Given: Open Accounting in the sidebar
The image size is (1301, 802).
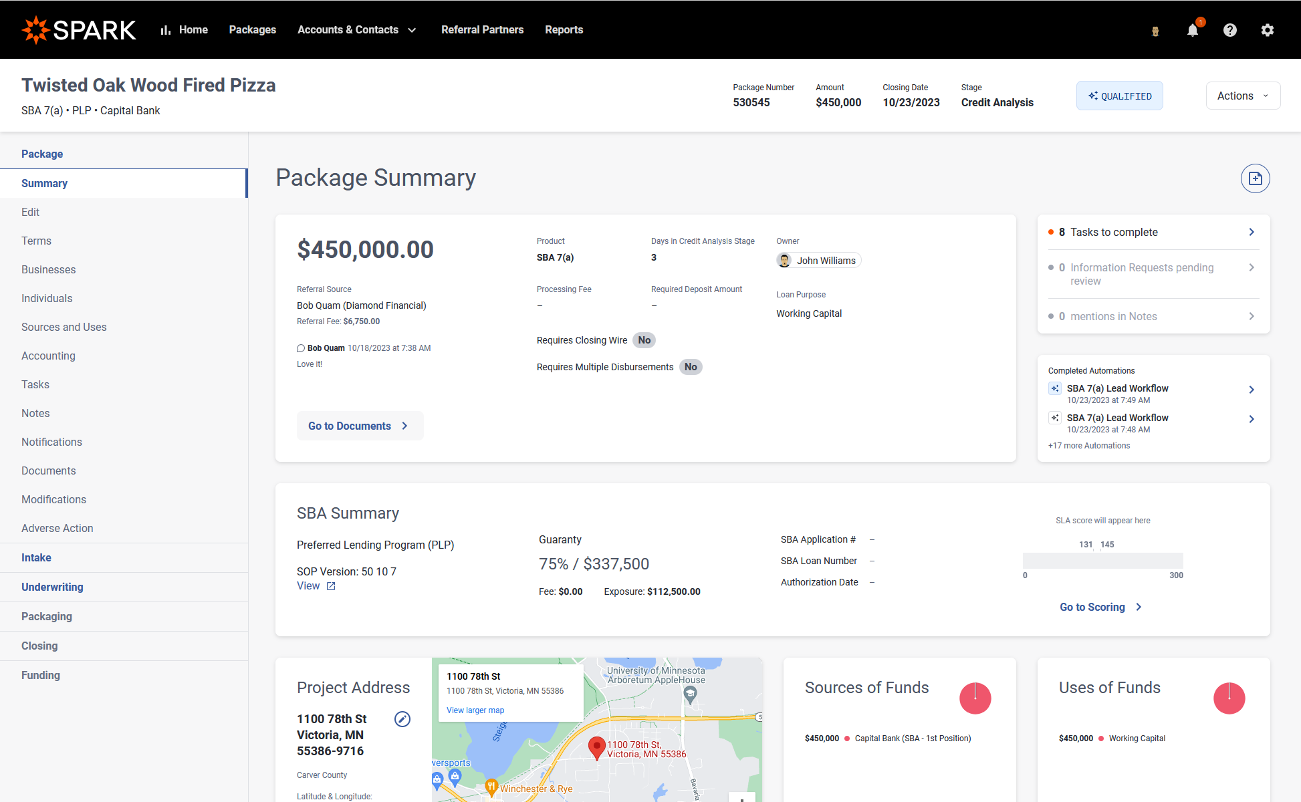Looking at the screenshot, I should click(x=124, y=356).
